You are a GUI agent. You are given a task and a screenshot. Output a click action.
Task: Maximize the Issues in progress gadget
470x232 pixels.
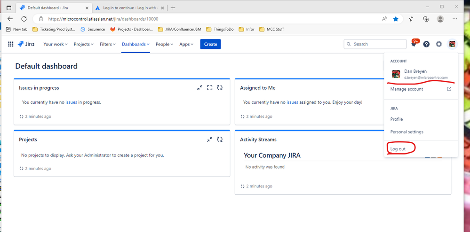coord(209,88)
